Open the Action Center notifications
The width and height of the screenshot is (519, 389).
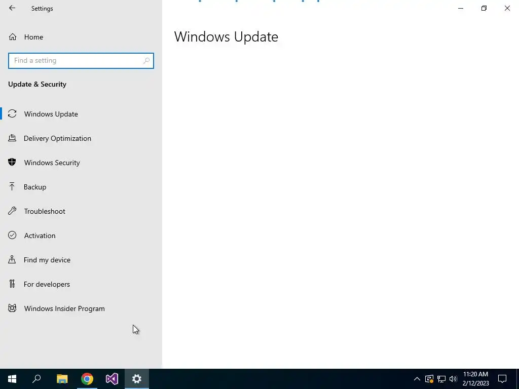pos(502,379)
